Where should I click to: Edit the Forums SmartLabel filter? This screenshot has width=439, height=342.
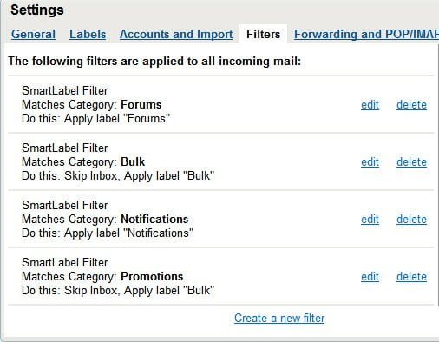point(370,105)
